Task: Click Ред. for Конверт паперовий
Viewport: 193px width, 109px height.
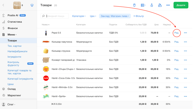Action: tap(177, 60)
